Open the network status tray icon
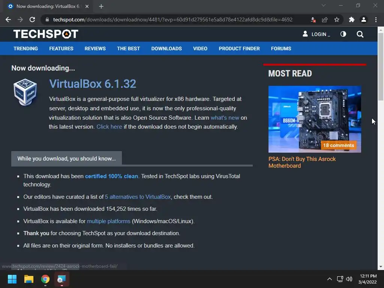This screenshot has width=384, height=288. pos(340,279)
